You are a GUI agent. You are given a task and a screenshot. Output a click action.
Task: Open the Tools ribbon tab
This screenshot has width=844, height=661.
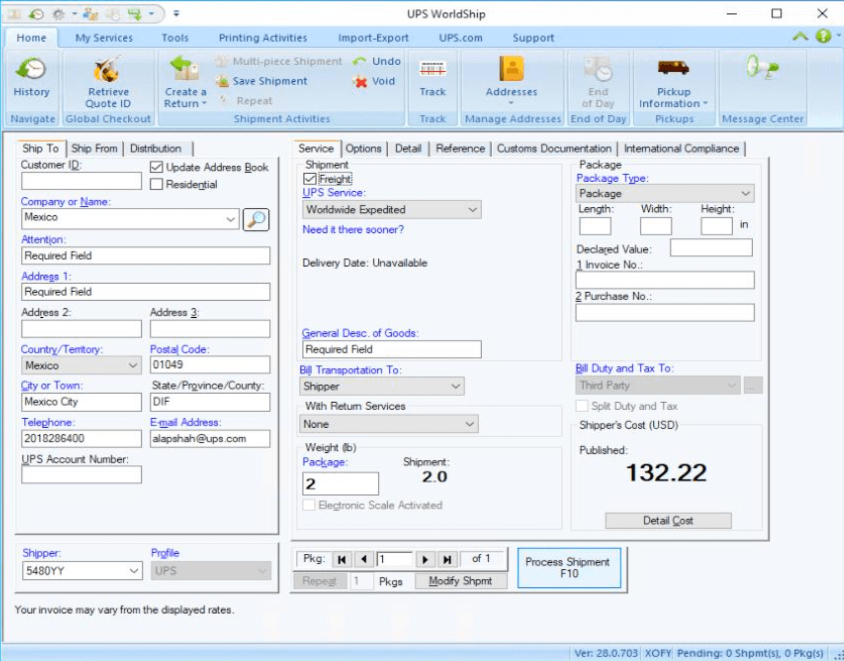[x=175, y=37]
